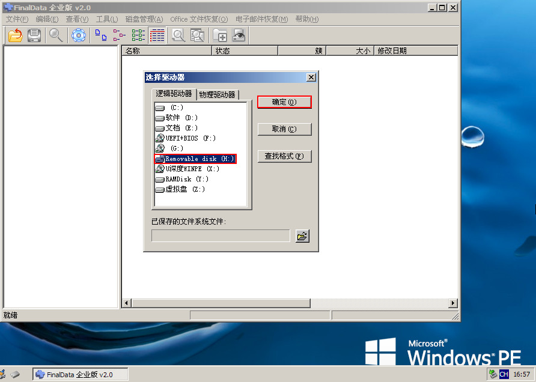Image resolution: width=536 pixels, height=382 pixels.
Task: Click the horizontal scrollbar left arrow
Action: [x=127, y=303]
